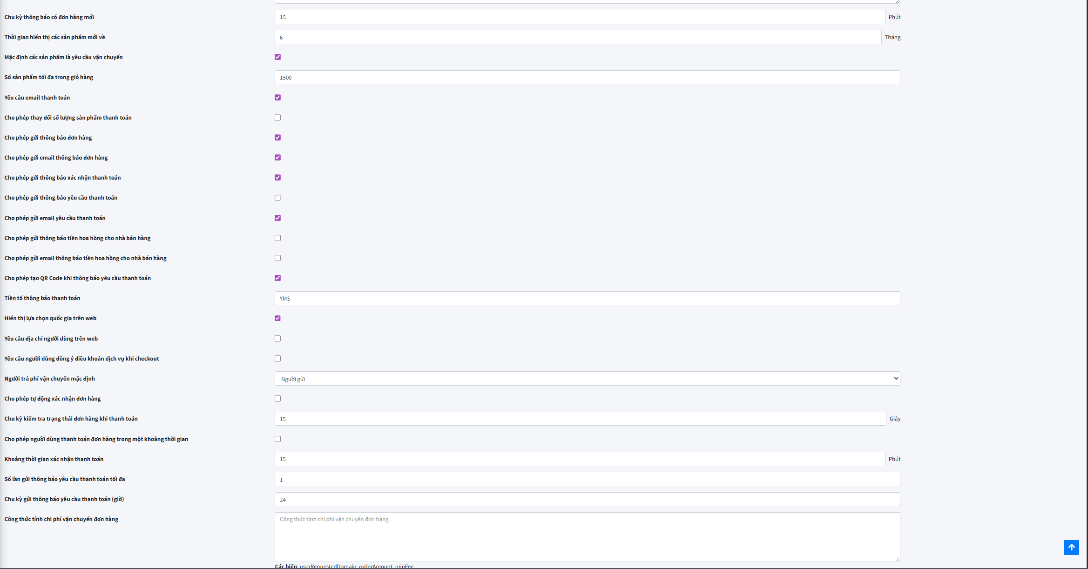Uncheck 'Cho phép gửi thông báo đơn hàng'

tap(277, 138)
